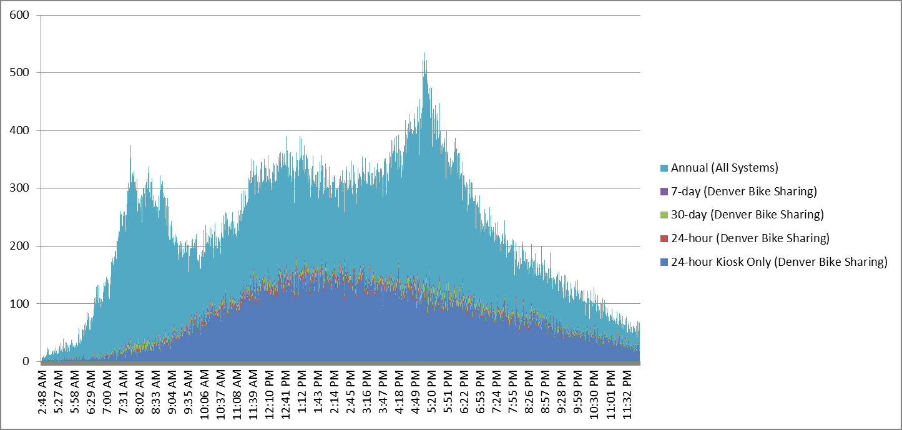Click the 6:22 PM x-axis label

pyautogui.click(x=464, y=391)
